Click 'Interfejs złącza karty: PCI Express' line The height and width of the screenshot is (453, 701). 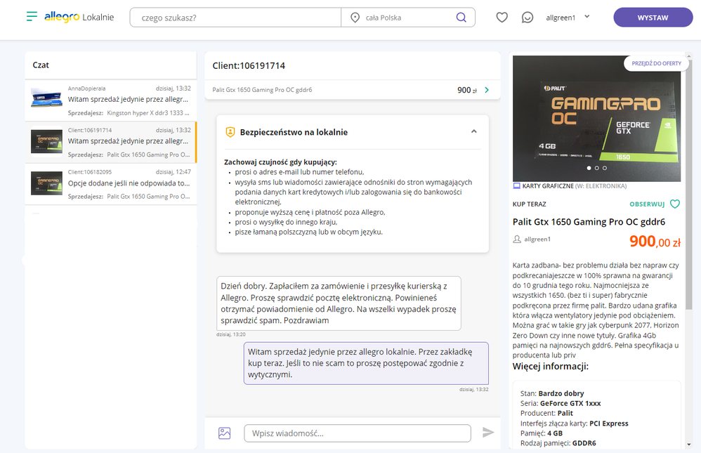point(575,424)
